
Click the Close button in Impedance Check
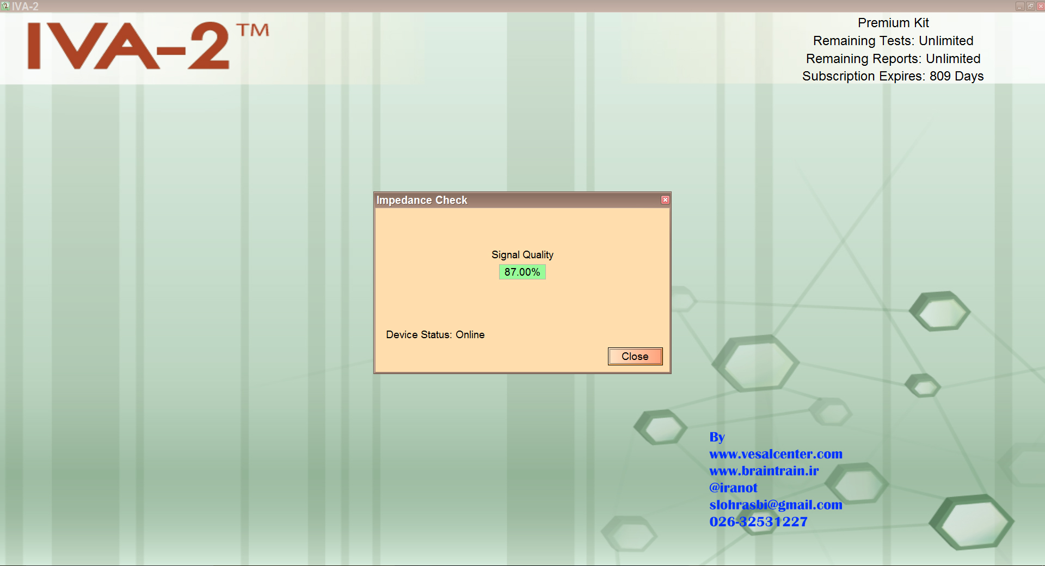[x=635, y=356]
